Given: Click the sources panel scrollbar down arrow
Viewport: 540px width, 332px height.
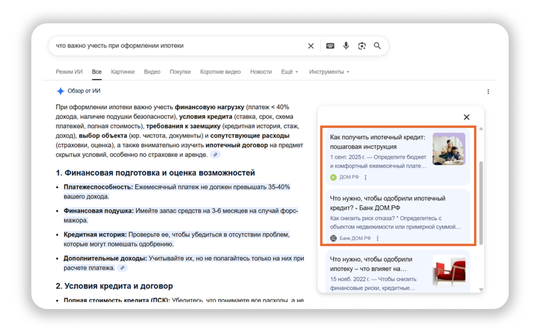Looking at the screenshot, I should [x=481, y=289].
